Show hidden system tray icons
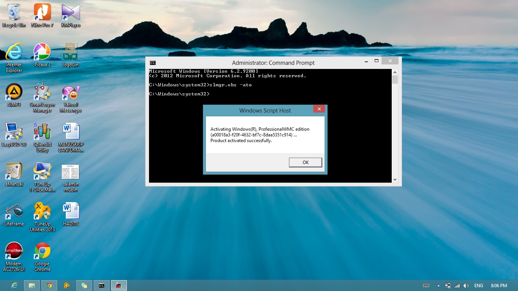The image size is (518, 291). (439, 286)
